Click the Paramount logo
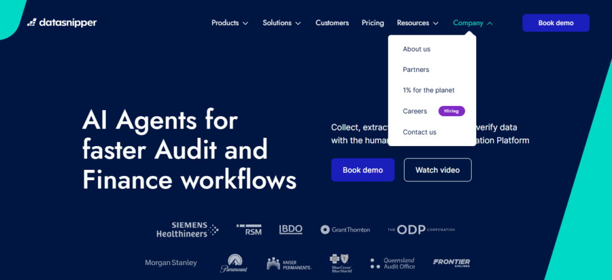The width and height of the screenshot is (612, 280). coord(234,263)
